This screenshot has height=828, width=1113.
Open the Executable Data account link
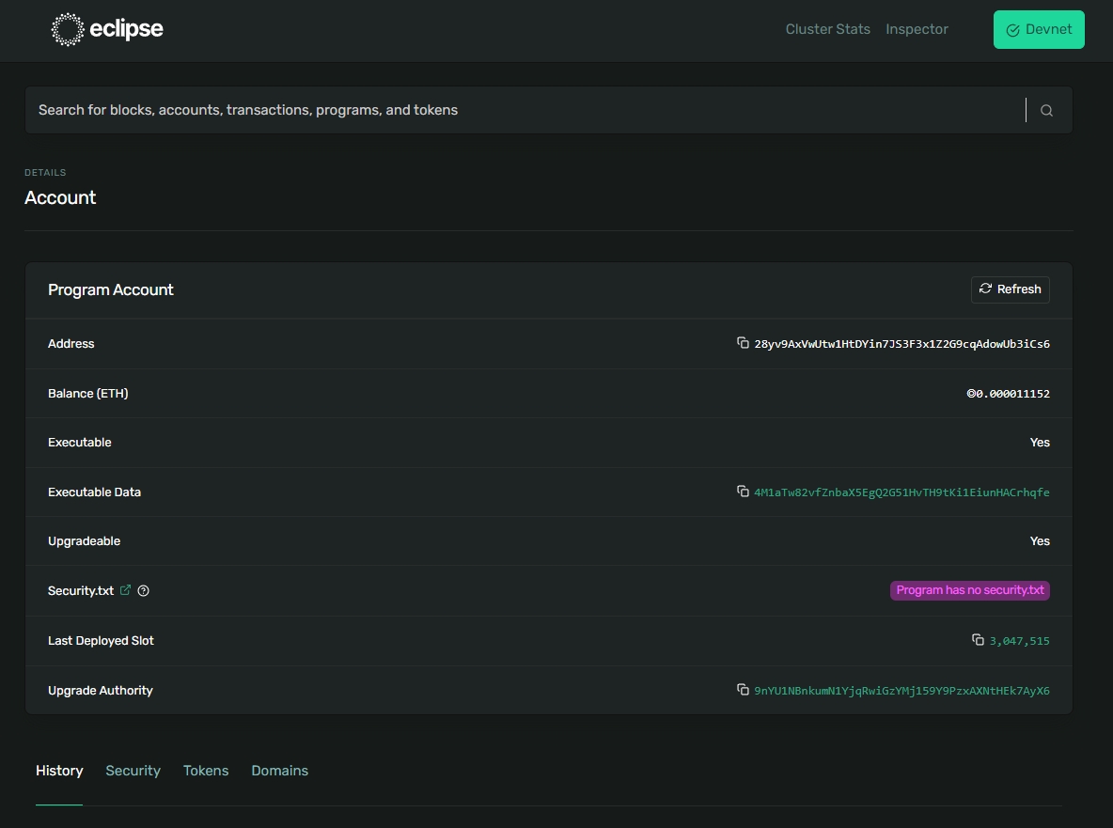tap(901, 492)
